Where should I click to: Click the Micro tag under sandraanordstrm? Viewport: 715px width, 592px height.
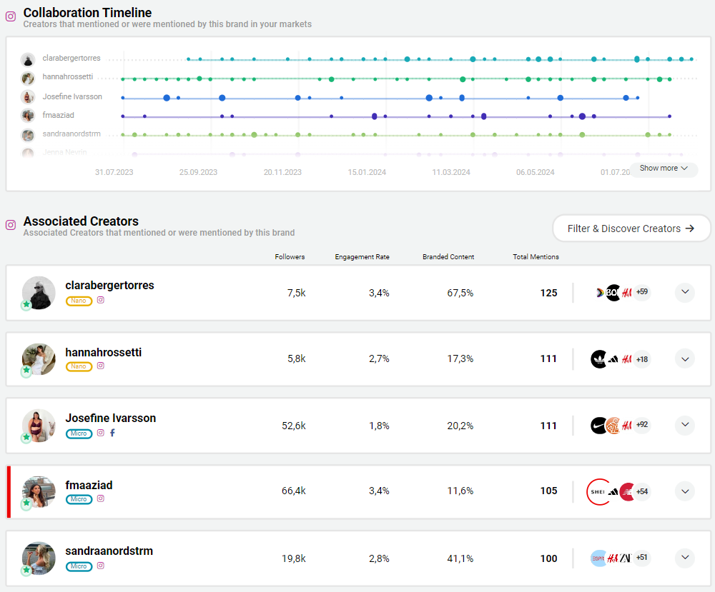click(79, 566)
